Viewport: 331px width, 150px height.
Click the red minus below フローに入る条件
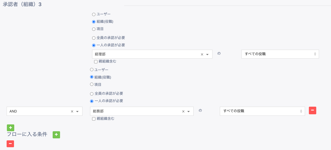click(10, 144)
